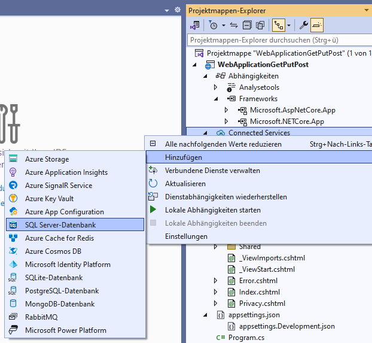Open the Hinzufügen submenu entry
Screen dimensions: 372x343
(259, 157)
